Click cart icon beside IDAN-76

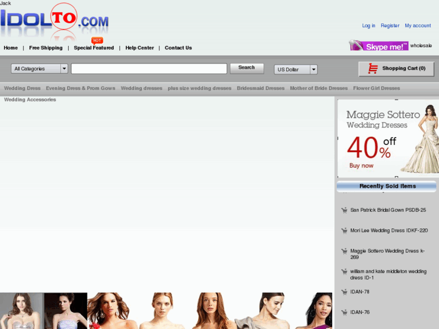344,313
